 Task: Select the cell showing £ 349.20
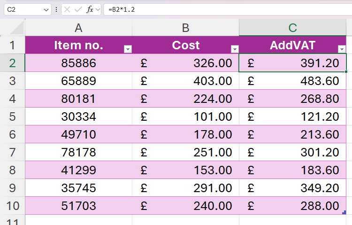292,188
